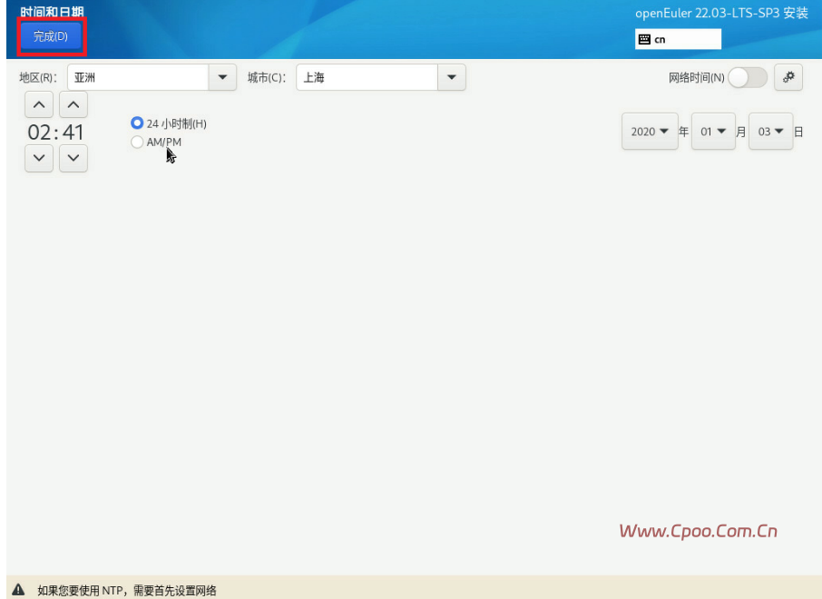
Task: Increase the minutes with the up arrow
Action: point(73,104)
